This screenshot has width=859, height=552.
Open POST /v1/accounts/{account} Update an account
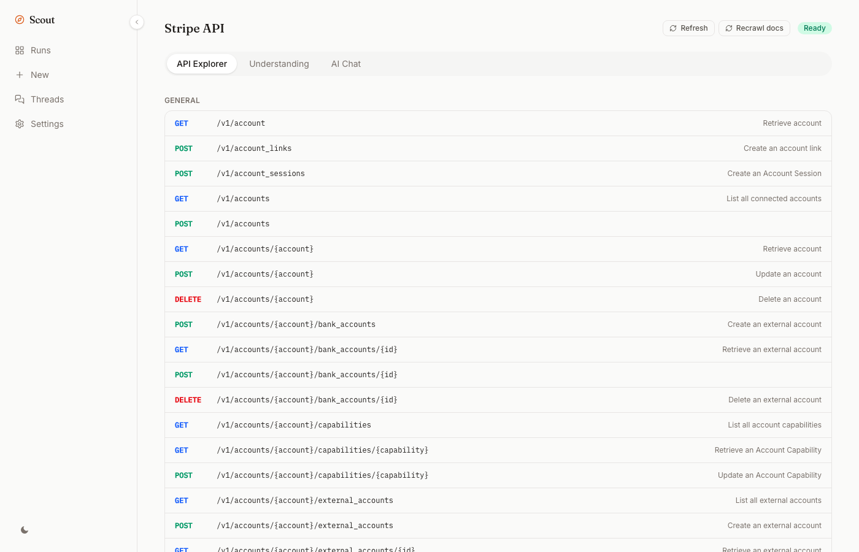(x=498, y=274)
